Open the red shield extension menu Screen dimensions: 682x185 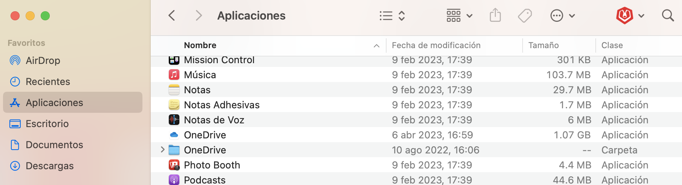(x=630, y=16)
